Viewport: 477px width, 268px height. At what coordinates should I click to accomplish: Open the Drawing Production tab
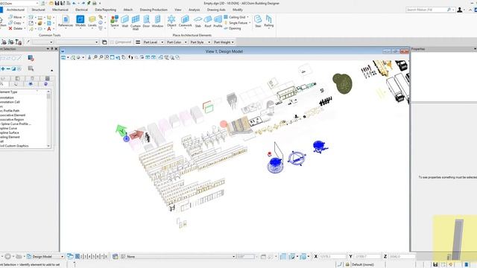point(154,10)
